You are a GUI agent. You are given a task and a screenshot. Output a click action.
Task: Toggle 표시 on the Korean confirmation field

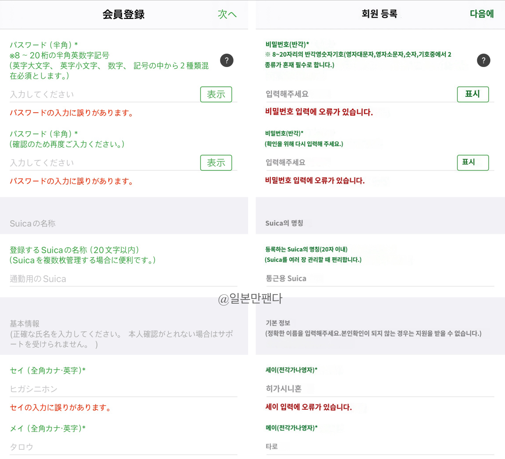pyautogui.click(x=473, y=162)
